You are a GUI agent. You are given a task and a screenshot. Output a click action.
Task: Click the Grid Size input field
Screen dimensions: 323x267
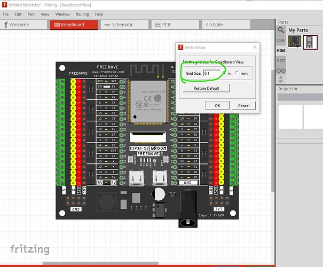click(212, 73)
